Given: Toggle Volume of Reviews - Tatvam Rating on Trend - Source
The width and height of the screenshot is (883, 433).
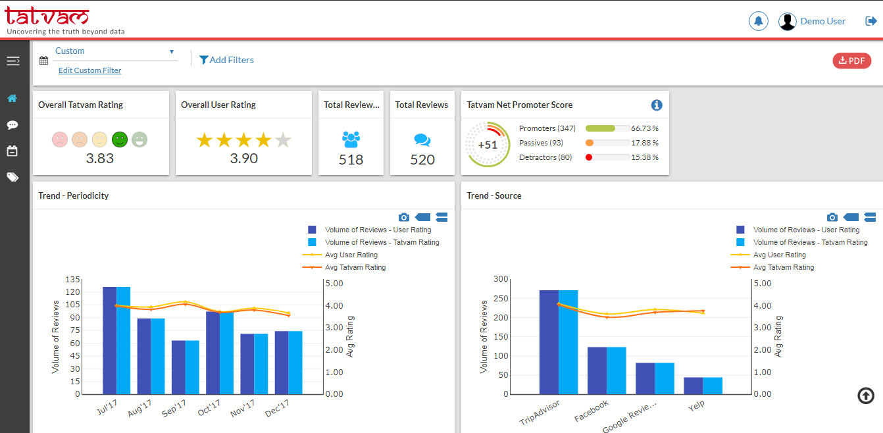Looking at the screenshot, I should tap(811, 242).
